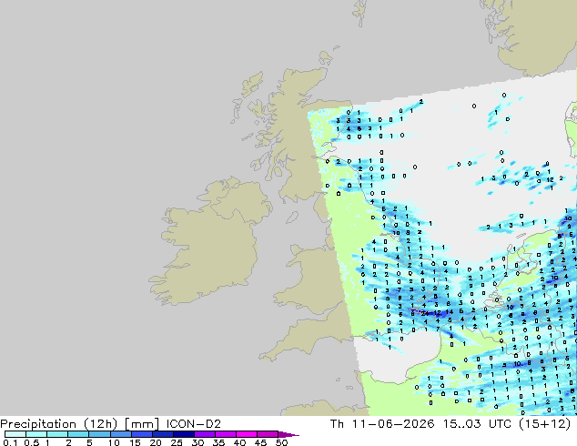Click the legend scale label '0.5'
Screen dimensions: 577x446
click(x=31, y=442)
